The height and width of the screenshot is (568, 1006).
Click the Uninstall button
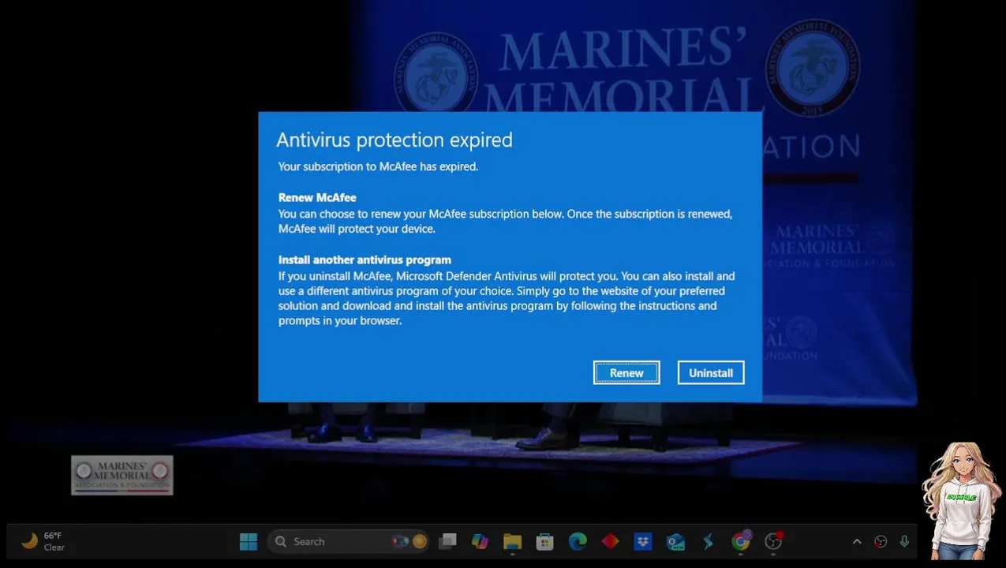point(711,373)
